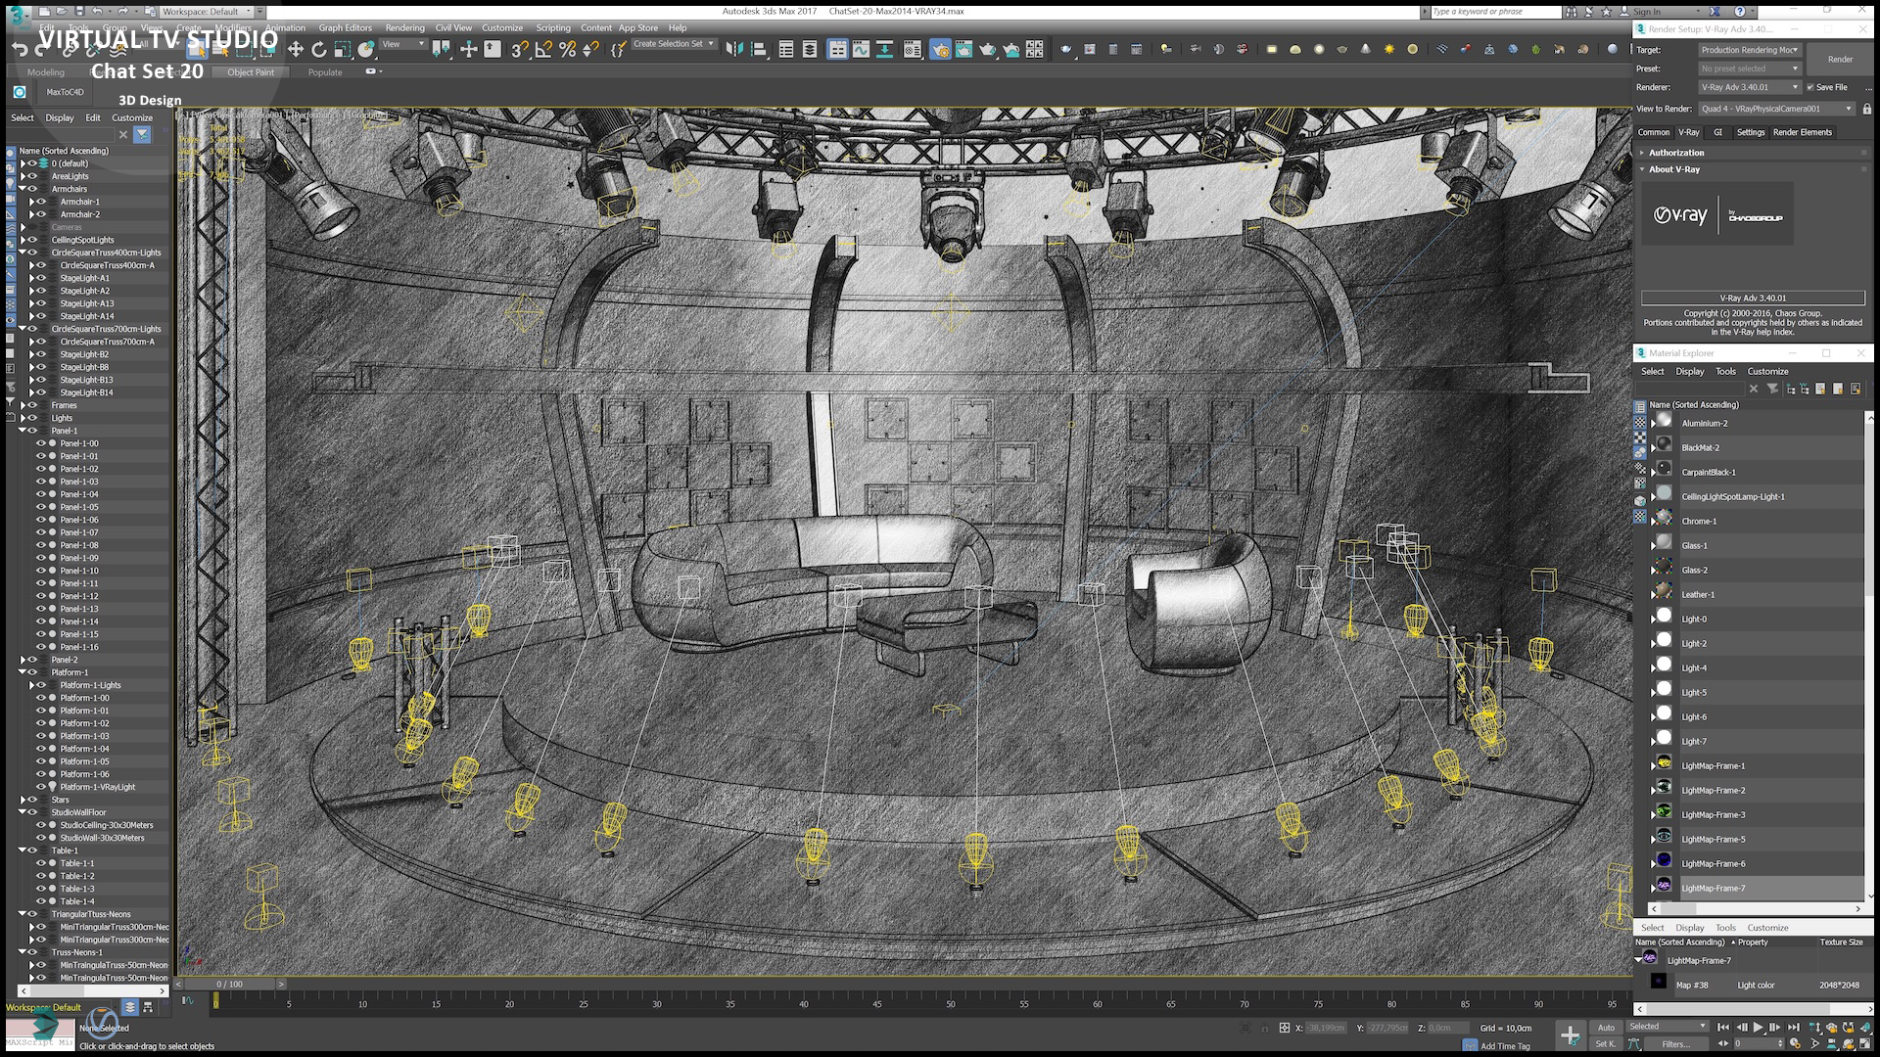Toggle the Angle Snap tool
The height and width of the screenshot is (1057, 1880).
point(543,49)
